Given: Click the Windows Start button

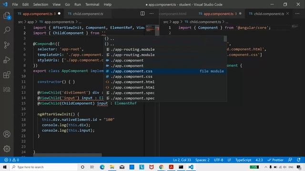Looking at the screenshot, I should point(5,167).
